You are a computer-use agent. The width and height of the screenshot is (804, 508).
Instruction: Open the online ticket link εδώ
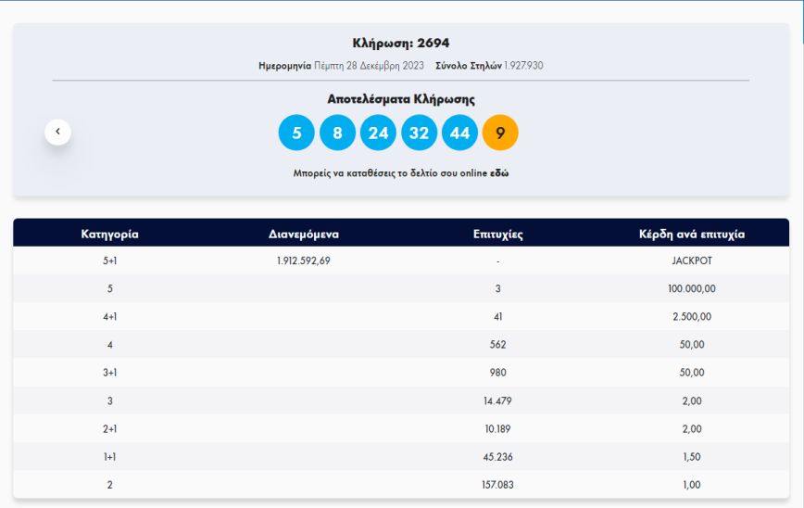coord(499,173)
